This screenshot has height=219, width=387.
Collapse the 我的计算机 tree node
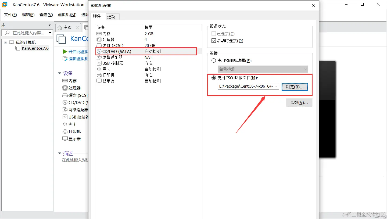[x=6, y=42]
